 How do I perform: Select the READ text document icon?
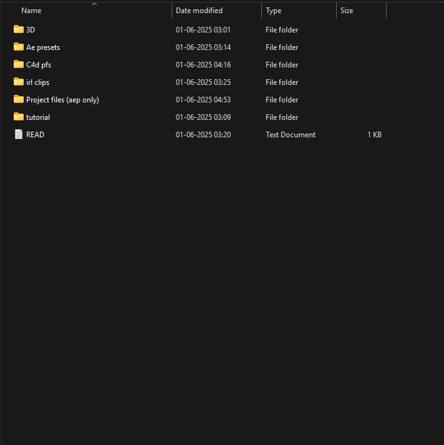pyautogui.click(x=19, y=134)
